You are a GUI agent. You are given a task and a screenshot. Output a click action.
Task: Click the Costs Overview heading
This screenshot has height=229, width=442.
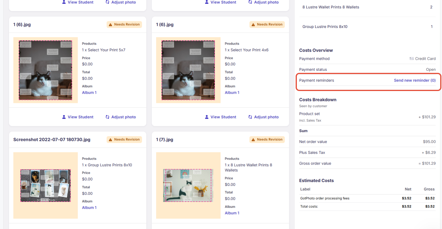tap(316, 50)
